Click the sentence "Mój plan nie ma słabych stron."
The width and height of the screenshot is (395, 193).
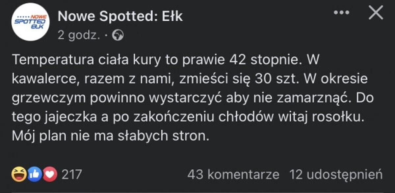coord(111,136)
